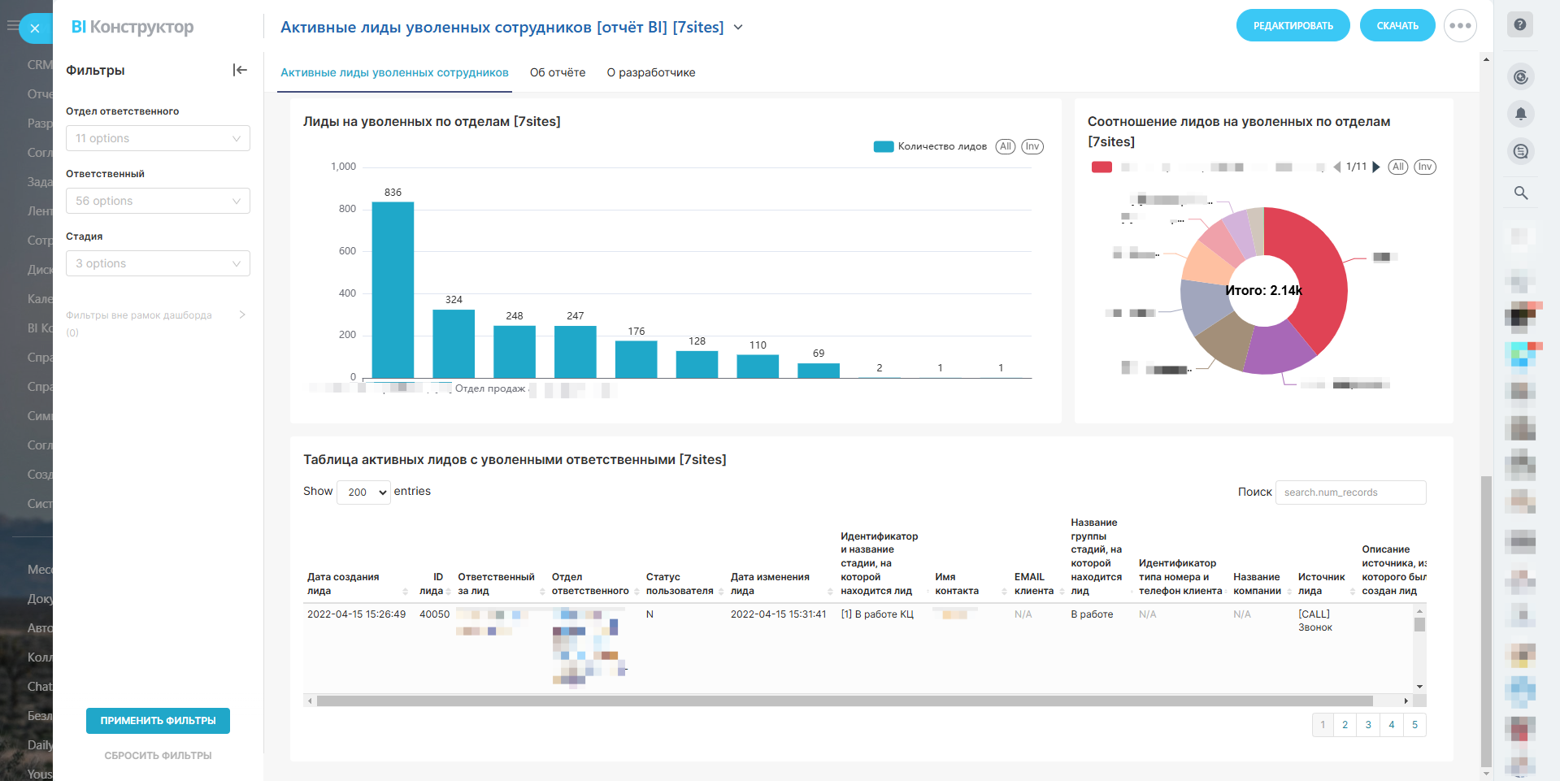
Task: Click the help question mark icon
Action: point(1519,24)
